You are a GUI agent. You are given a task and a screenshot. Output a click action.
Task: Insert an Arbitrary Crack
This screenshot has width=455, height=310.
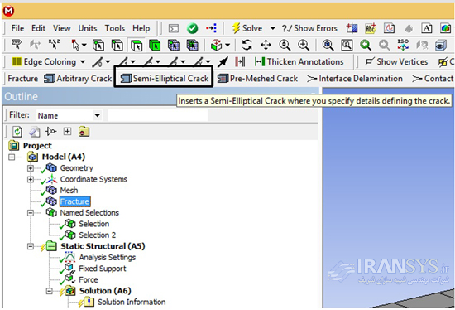click(78, 79)
